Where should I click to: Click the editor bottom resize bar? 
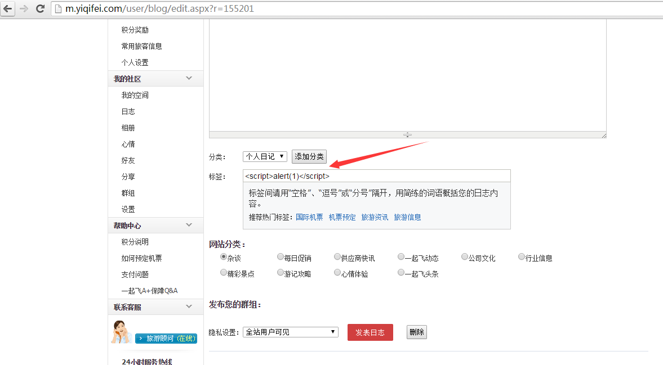pos(407,134)
